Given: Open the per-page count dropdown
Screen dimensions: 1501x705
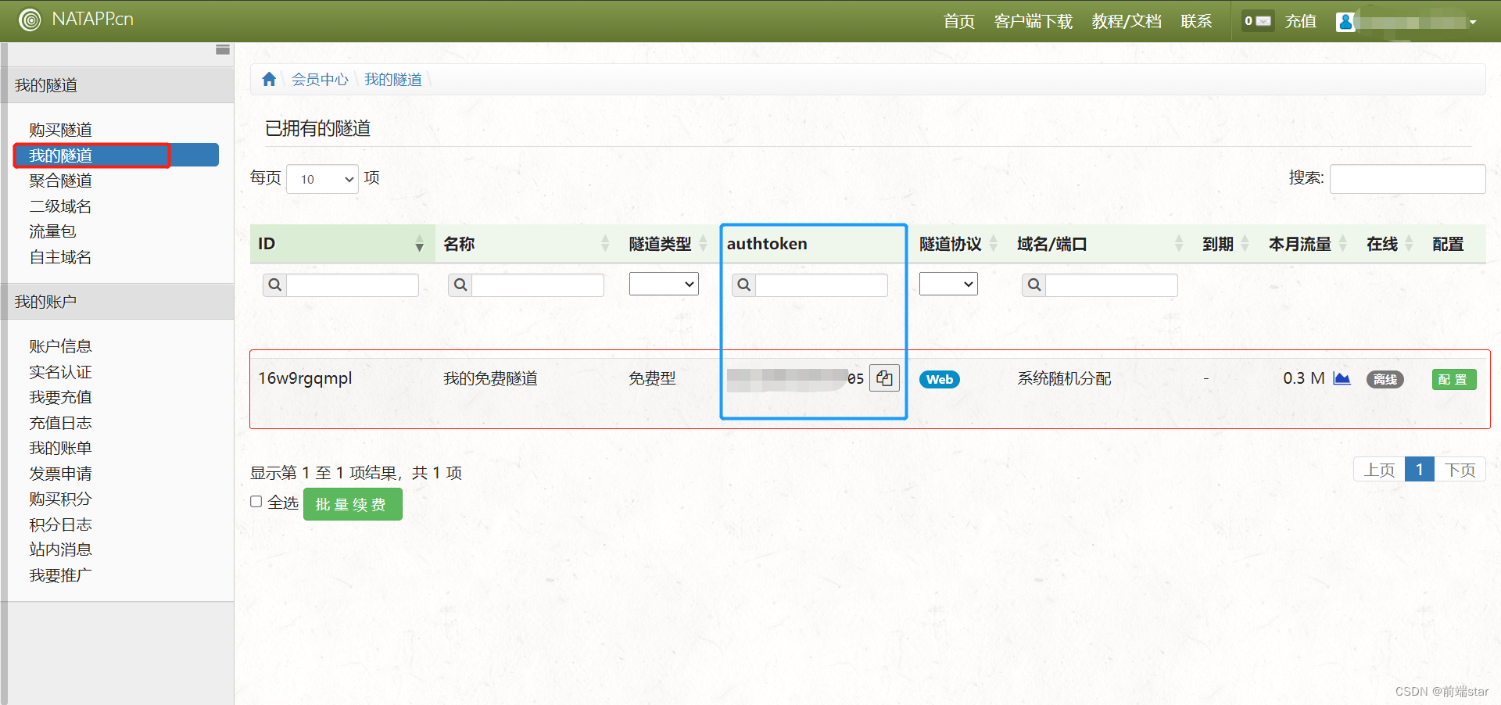Looking at the screenshot, I should [322, 179].
